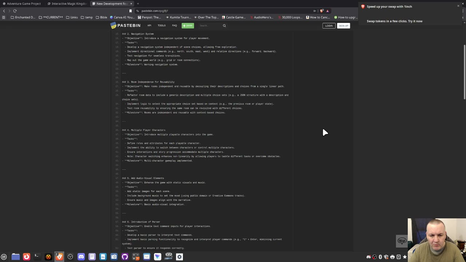Open the **CURRENT** bookmark folder
466x262 pixels.
[x=51, y=17]
